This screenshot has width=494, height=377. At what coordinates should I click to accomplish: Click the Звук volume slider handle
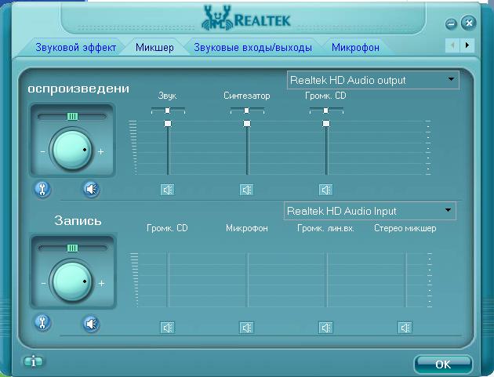(167, 124)
